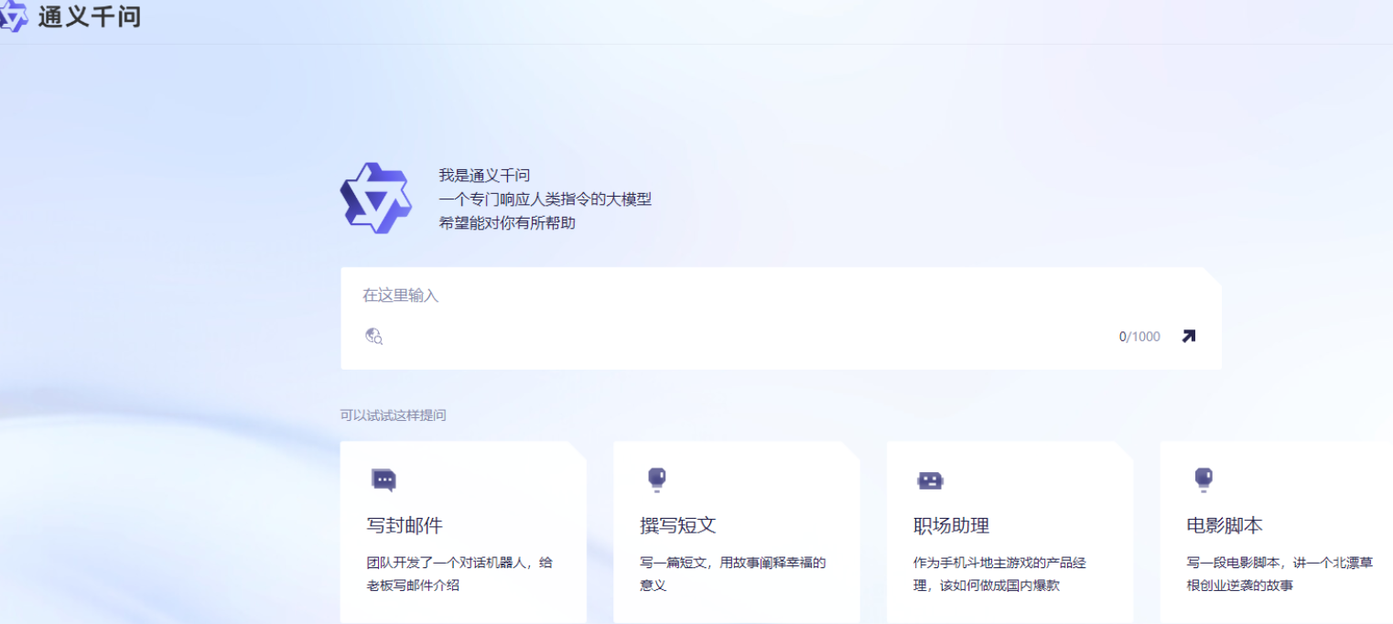Open the 职场助理 suggestion card

tap(1010, 533)
